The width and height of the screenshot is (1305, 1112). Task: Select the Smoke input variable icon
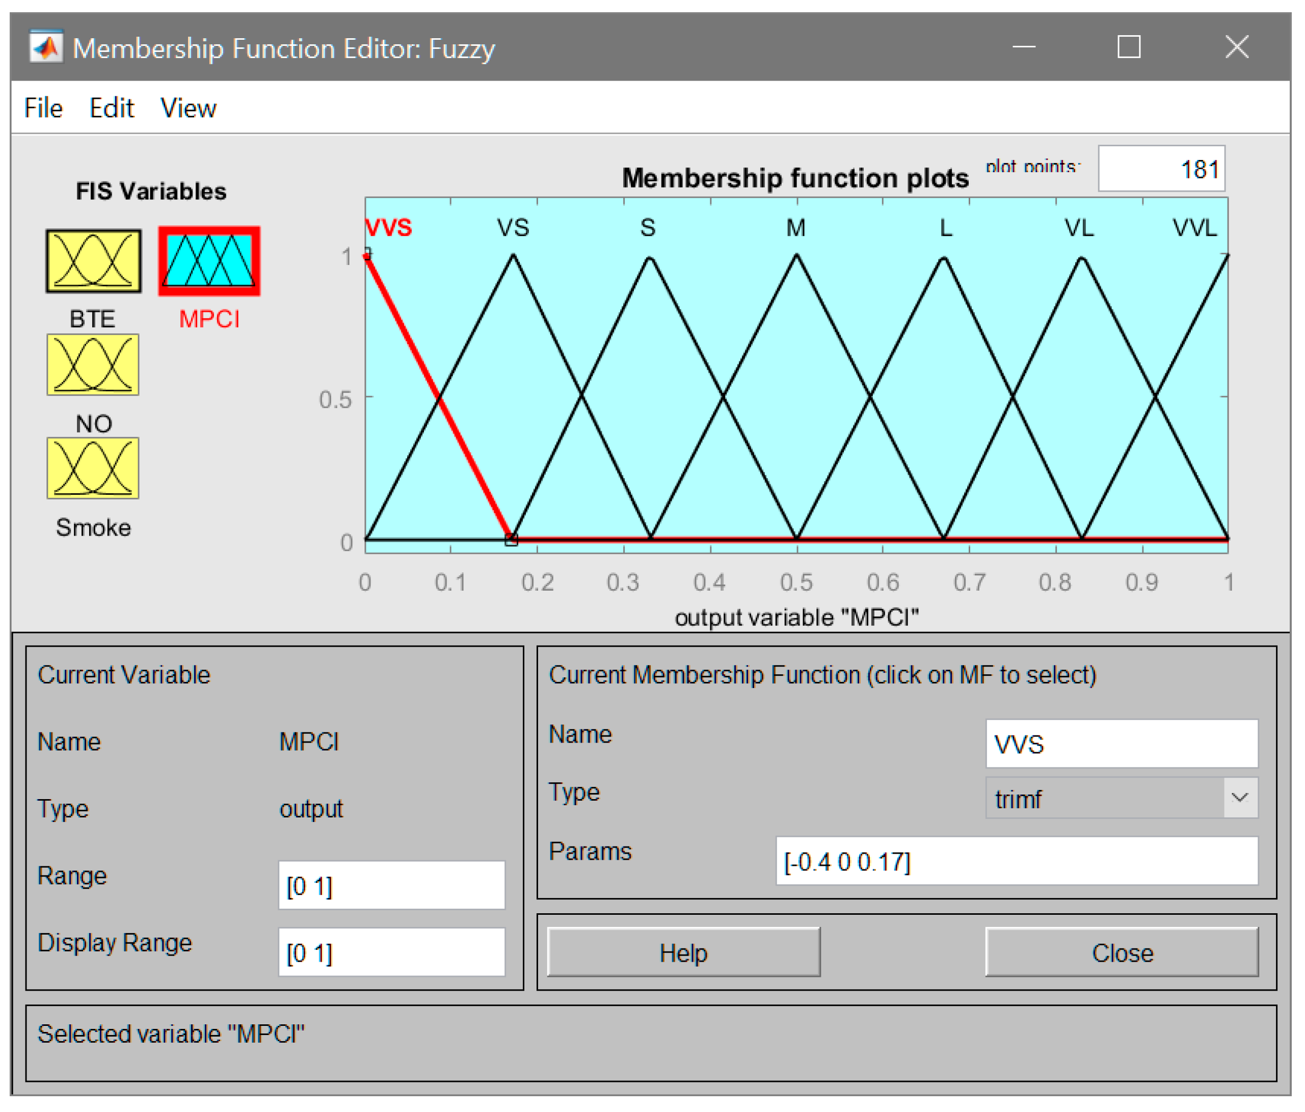click(93, 469)
